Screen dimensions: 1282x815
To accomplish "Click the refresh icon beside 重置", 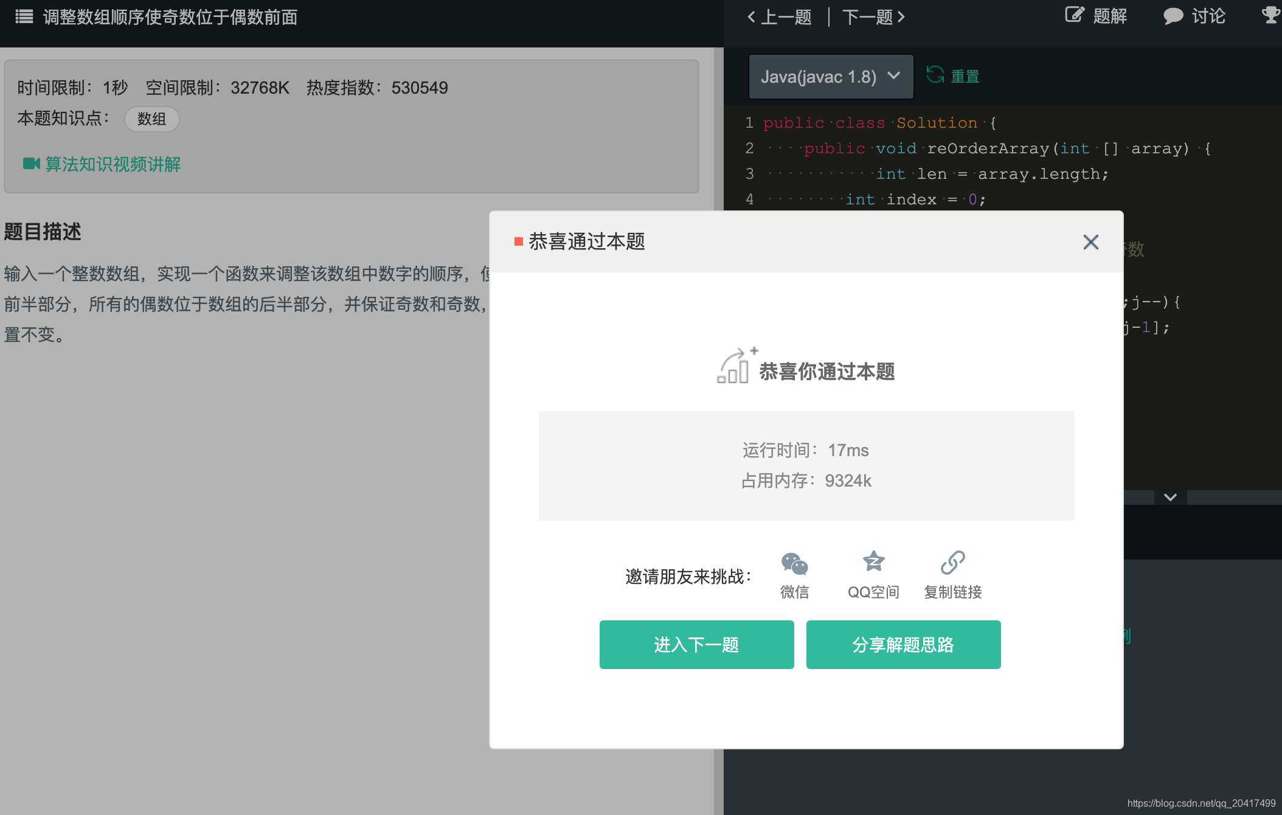I will click(935, 75).
